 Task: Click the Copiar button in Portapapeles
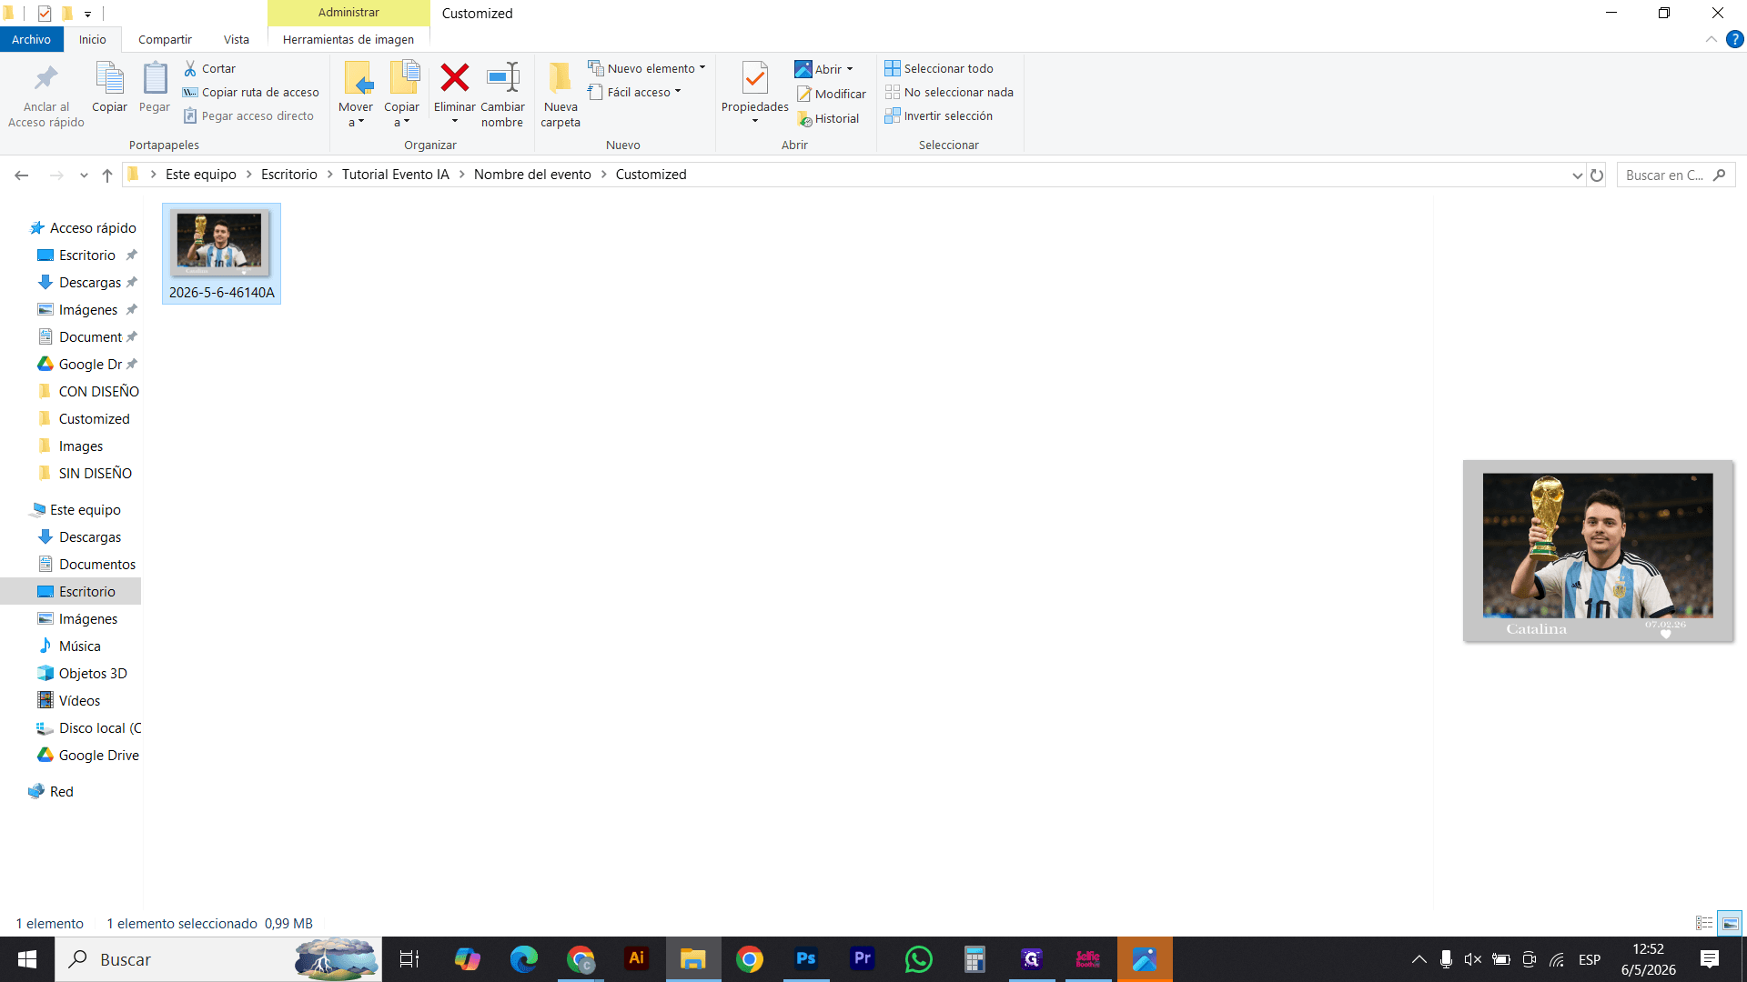(109, 87)
